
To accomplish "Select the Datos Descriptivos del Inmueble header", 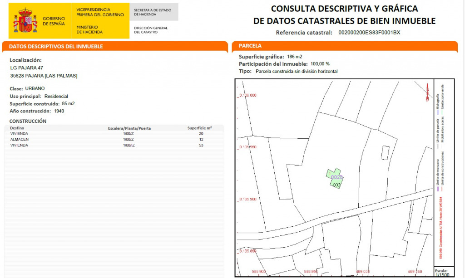I will click(x=56, y=46).
